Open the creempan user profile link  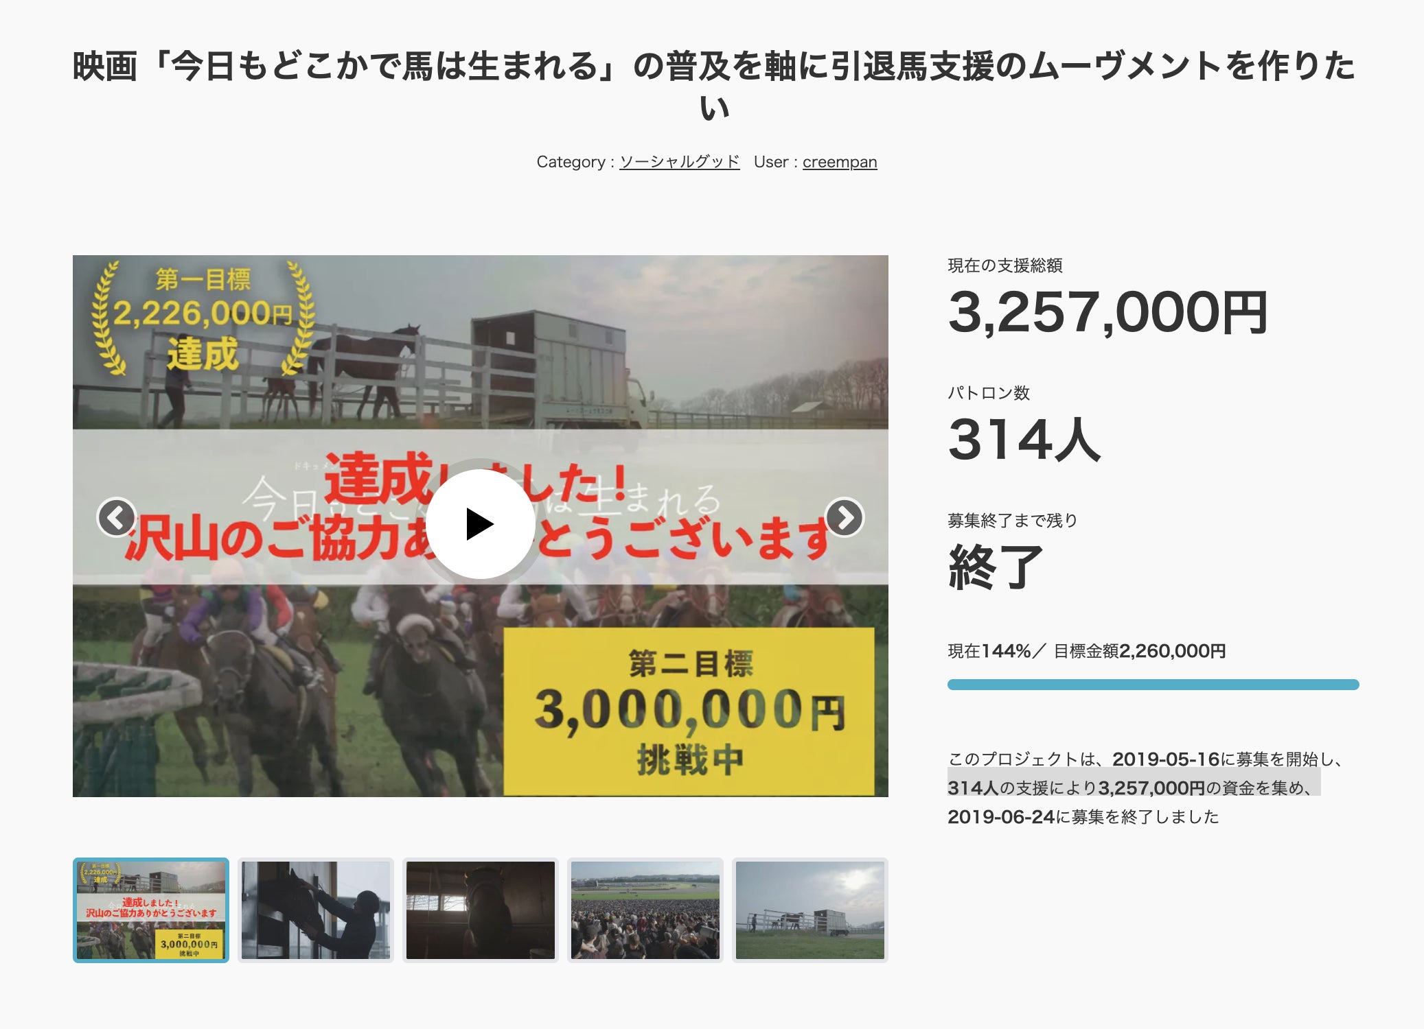point(839,162)
